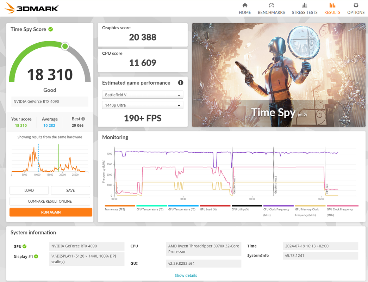Image resolution: width=368 pixels, height=282 pixels.
Task: Click the System information heading
Action: point(33,232)
